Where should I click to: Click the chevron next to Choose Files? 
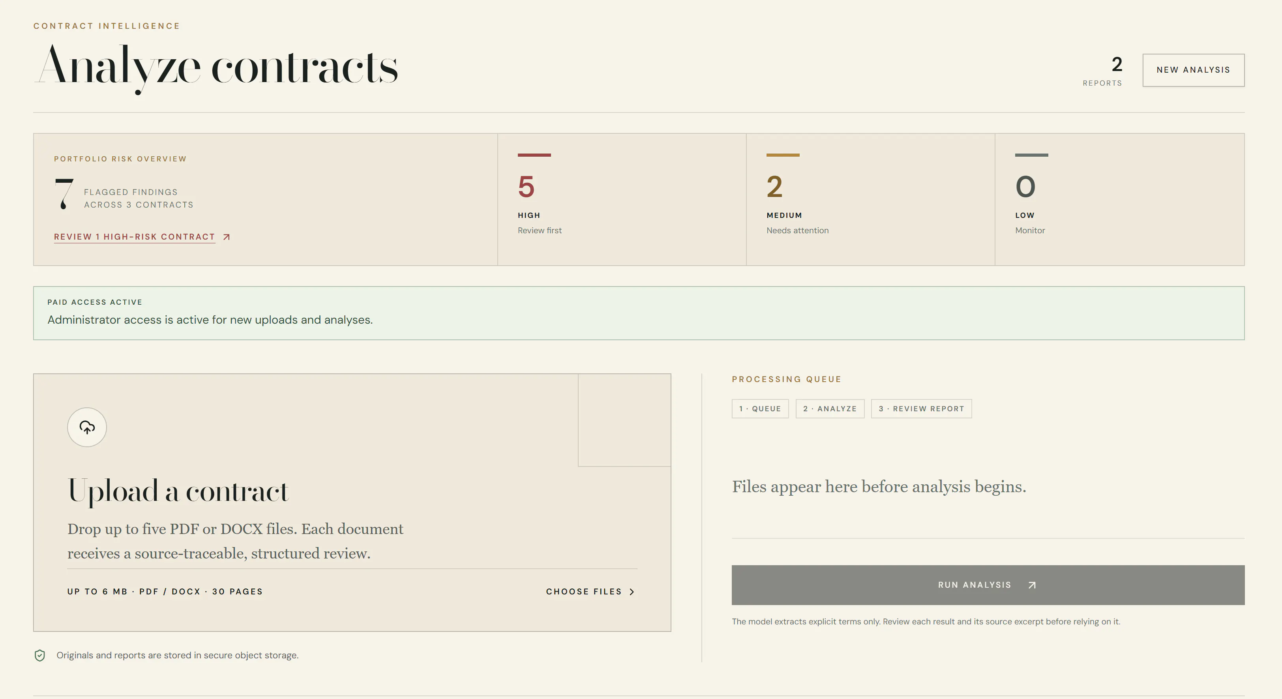click(x=632, y=592)
